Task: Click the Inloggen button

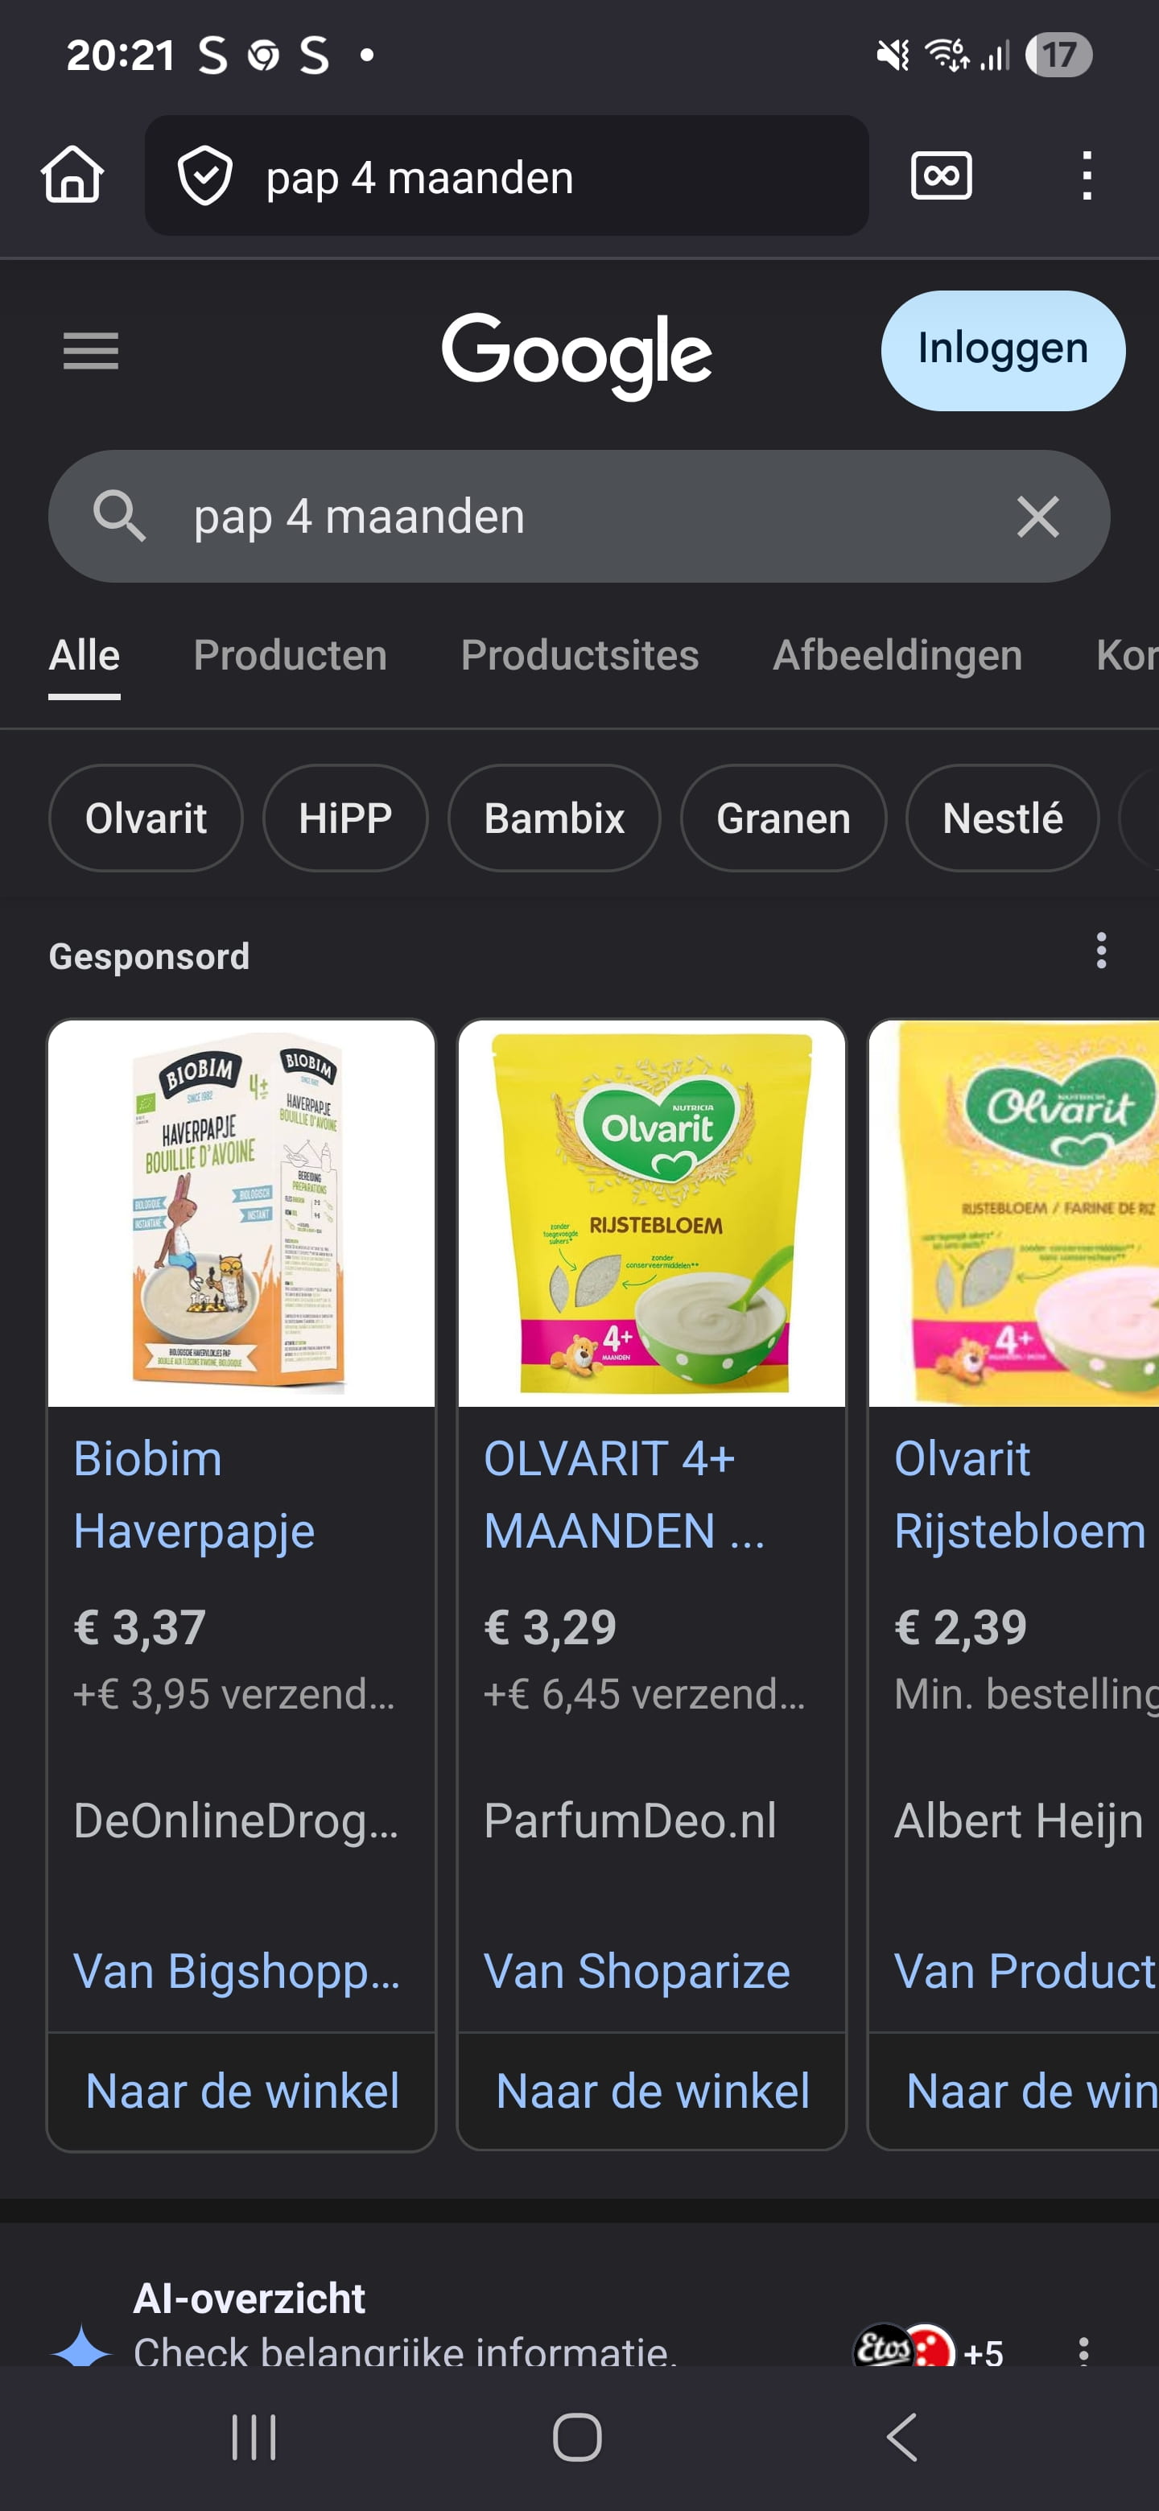Action: coord(1002,350)
